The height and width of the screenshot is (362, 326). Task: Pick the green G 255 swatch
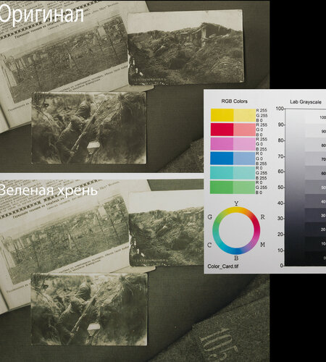coord(233,187)
